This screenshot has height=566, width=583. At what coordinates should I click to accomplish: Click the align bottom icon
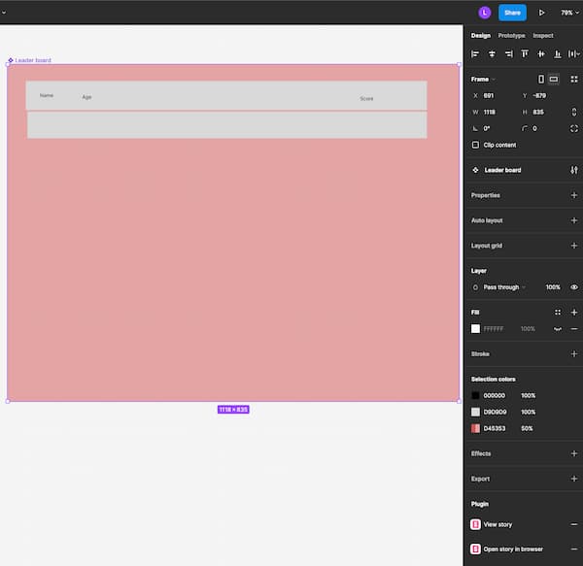coord(558,54)
